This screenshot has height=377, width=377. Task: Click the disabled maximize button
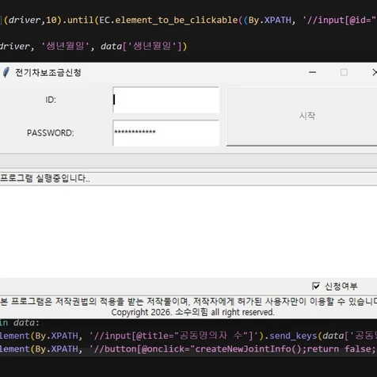(344, 72)
